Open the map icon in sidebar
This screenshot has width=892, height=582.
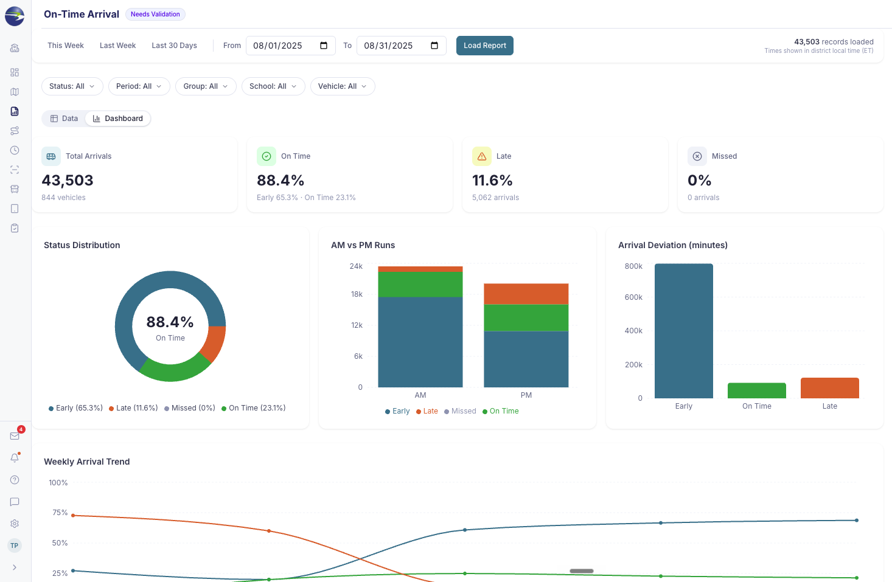pyautogui.click(x=15, y=92)
